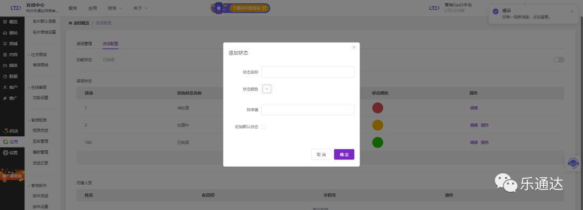Focus the 状态名称 input field
583x210 pixels.
pos(308,72)
